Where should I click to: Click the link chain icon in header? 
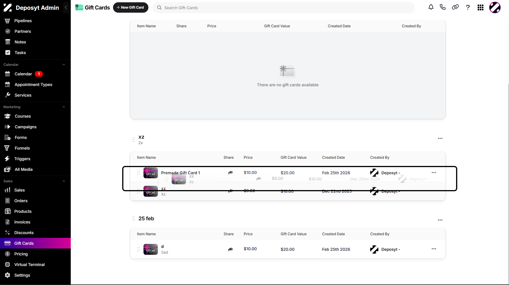(x=455, y=7)
